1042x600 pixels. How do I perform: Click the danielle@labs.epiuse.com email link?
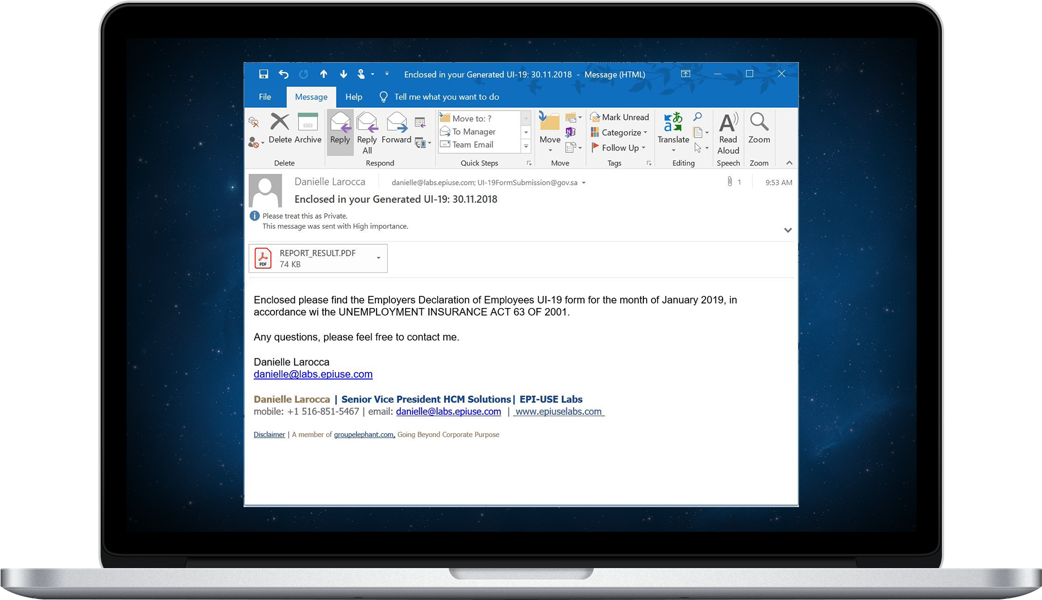point(312,374)
